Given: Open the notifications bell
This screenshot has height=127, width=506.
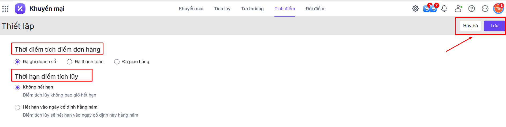Looking at the screenshot, I should pos(444,9).
